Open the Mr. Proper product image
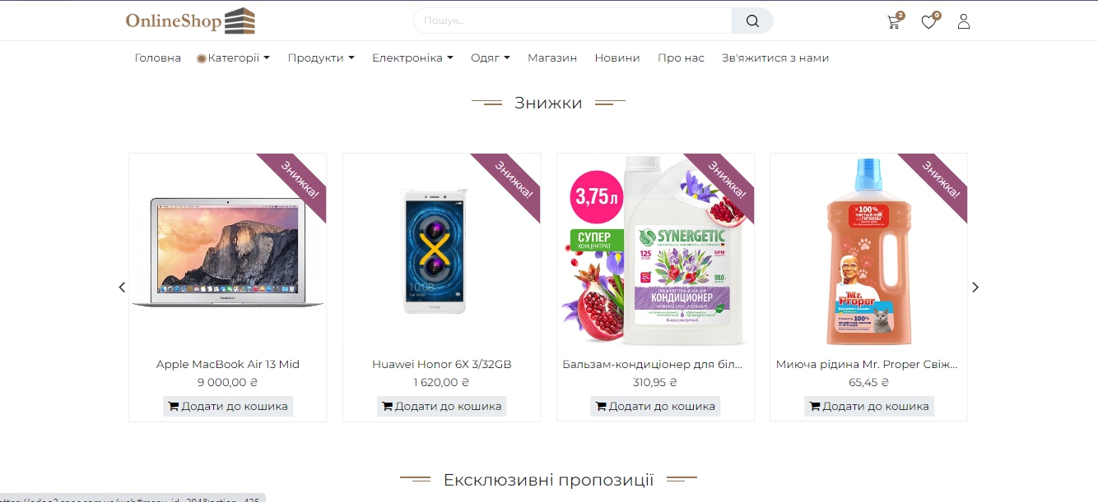Image resolution: width=1098 pixels, height=502 pixels. 868,251
